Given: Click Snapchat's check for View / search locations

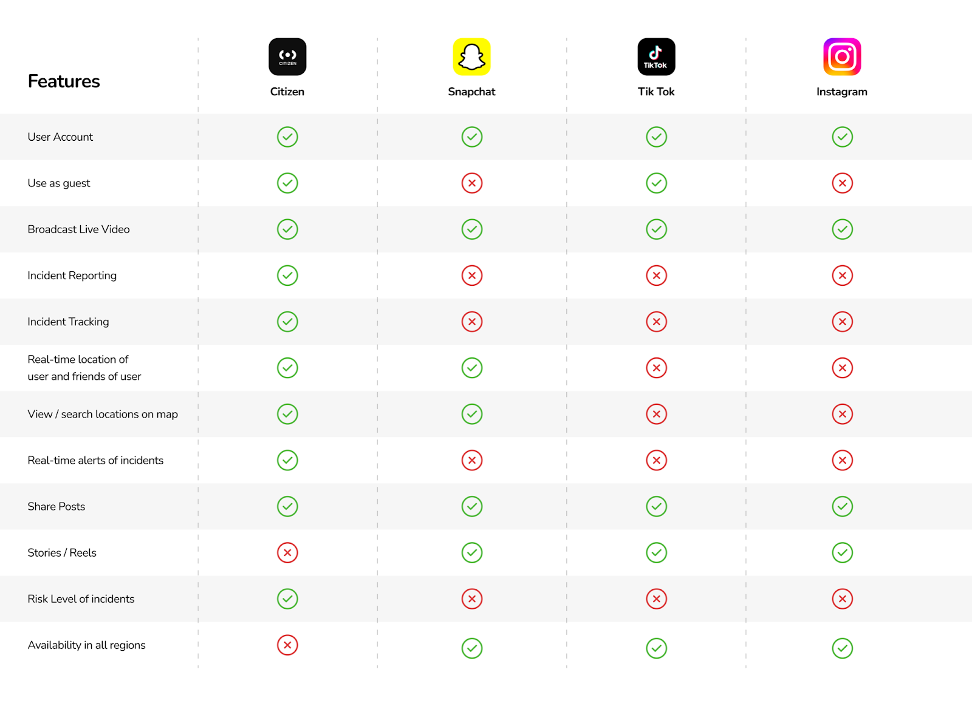Looking at the screenshot, I should tap(472, 414).
